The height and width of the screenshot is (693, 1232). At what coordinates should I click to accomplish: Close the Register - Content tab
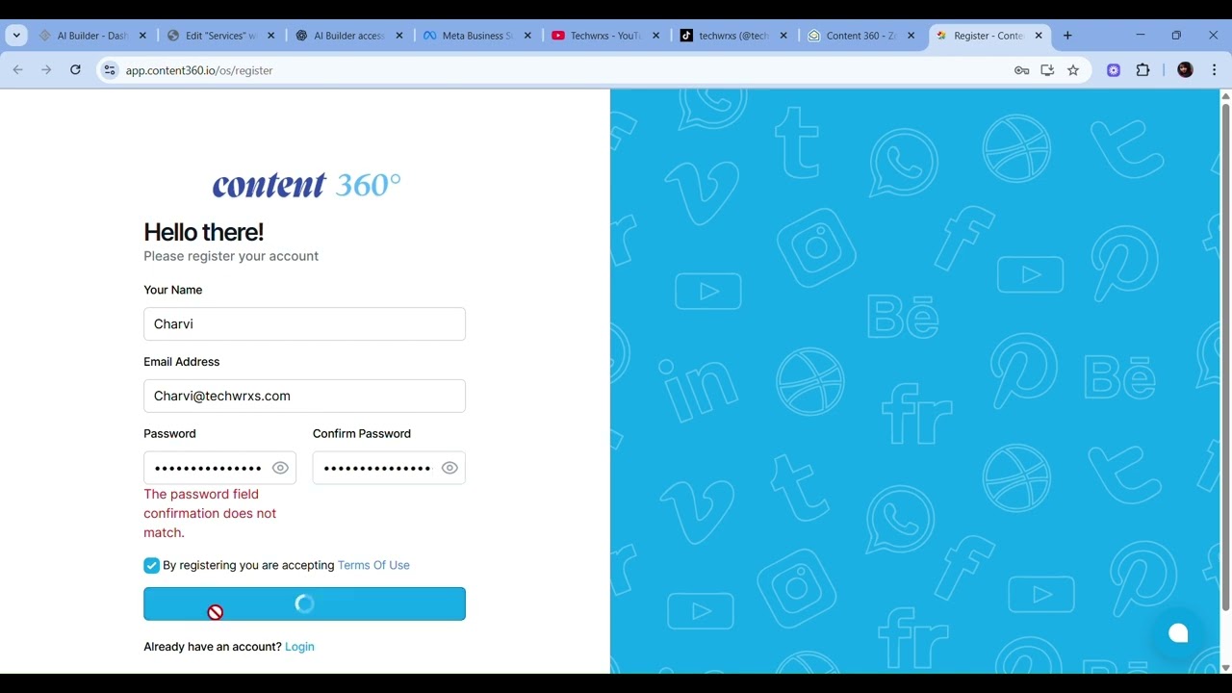[1039, 36]
